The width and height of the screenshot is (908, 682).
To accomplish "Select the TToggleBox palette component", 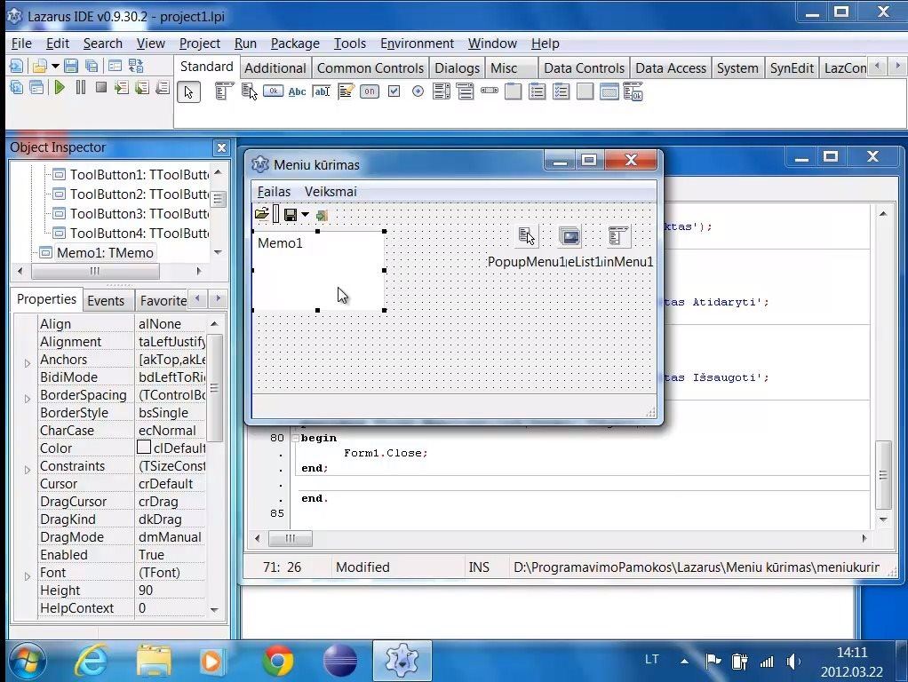I will (x=370, y=91).
